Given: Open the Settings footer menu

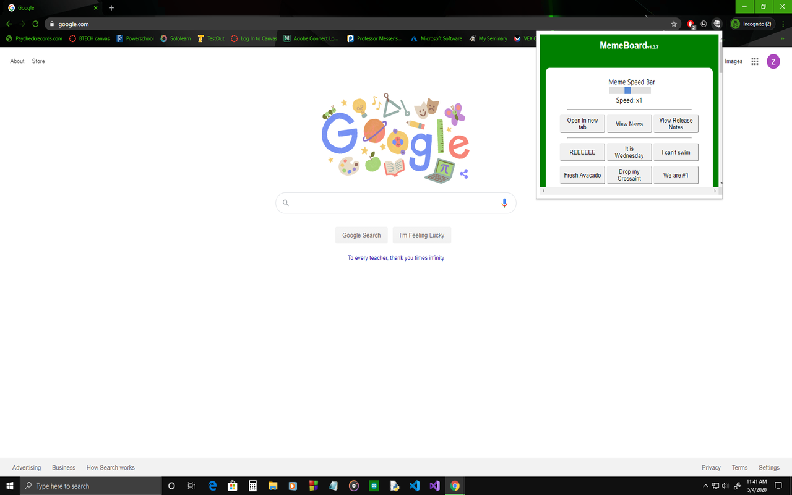Looking at the screenshot, I should (x=769, y=468).
